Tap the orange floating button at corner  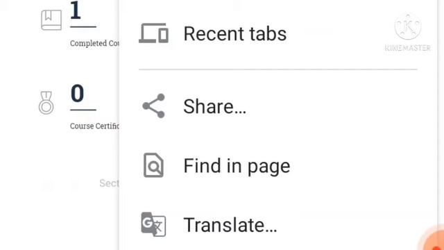pyautogui.click(x=432, y=240)
